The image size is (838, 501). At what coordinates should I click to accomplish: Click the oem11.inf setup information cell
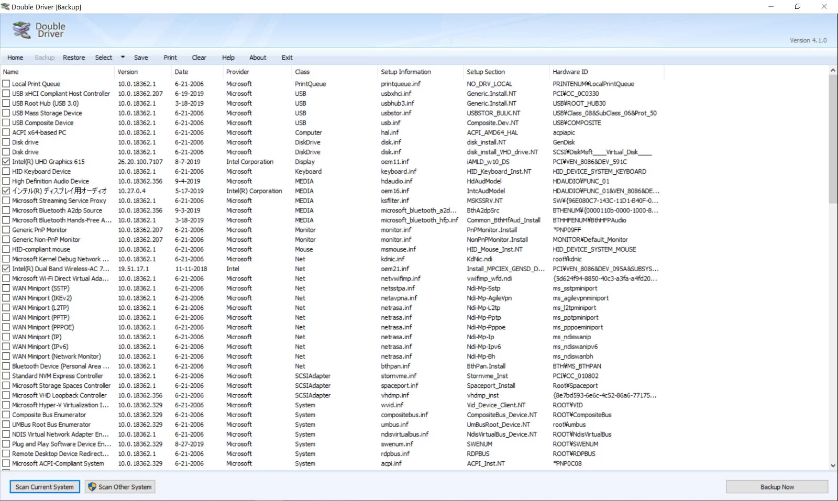pos(395,162)
